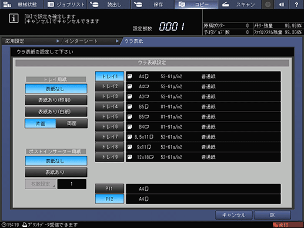Viewport: 304px width, 228px height.
Task: Select 表紙あり(印刷) option
Action: (56, 100)
